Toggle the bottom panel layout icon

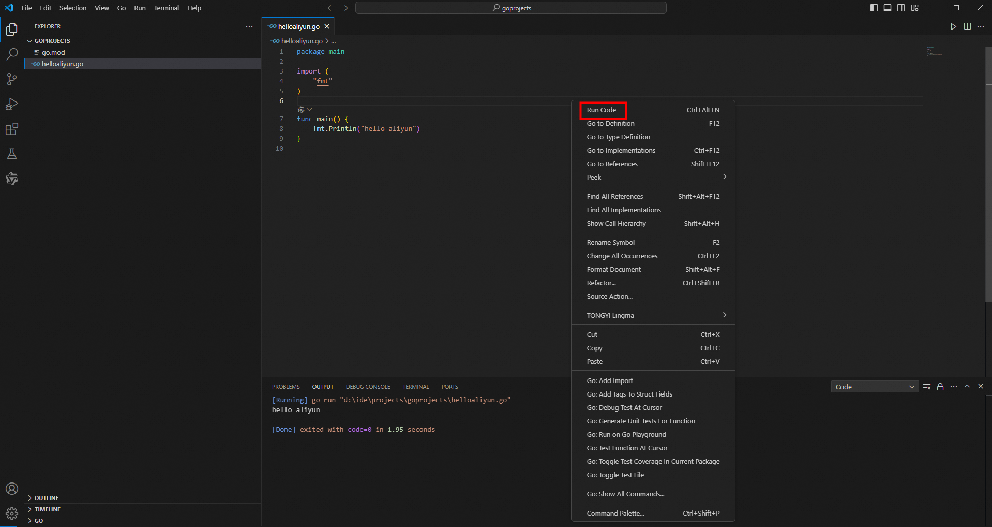tap(888, 8)
